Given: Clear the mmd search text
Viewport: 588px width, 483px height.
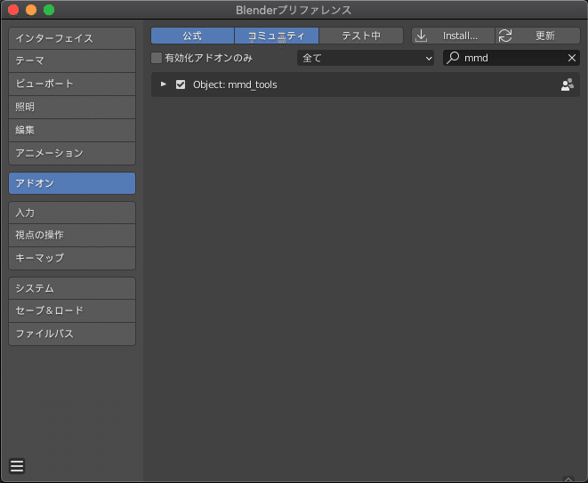Looking at the screenshot, I should tap(571, 58).
